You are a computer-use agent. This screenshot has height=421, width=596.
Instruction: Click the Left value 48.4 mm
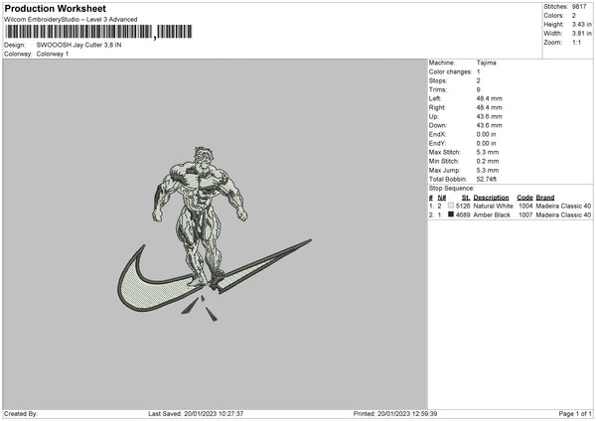489,98
